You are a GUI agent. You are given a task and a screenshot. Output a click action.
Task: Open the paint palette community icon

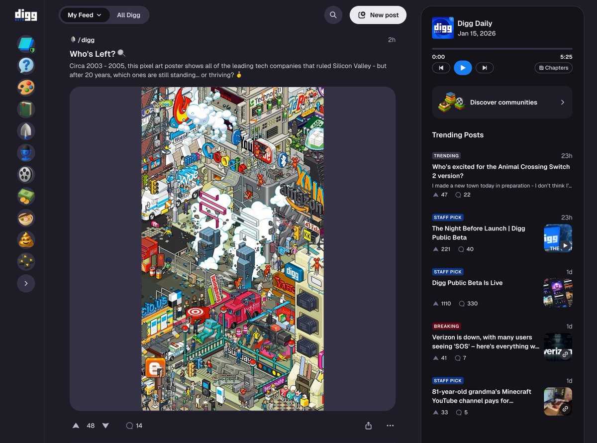[26, 88]
